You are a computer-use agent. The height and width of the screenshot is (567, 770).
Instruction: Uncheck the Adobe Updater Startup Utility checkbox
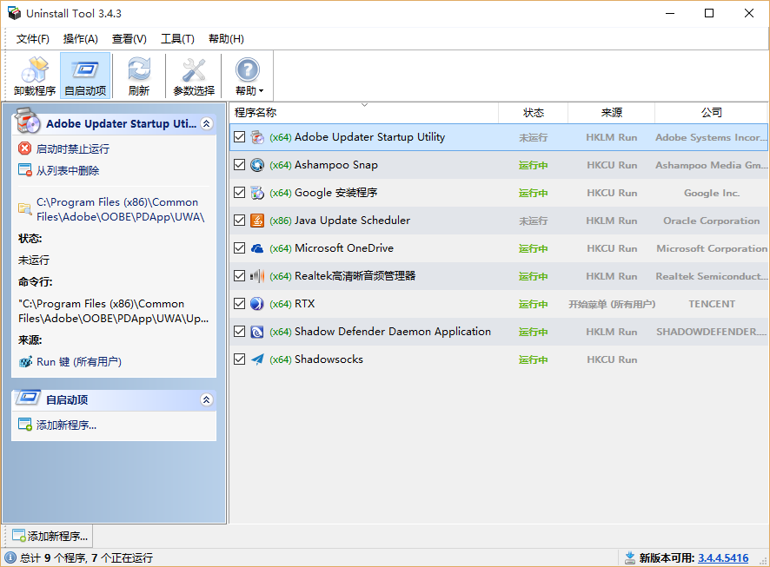(x=240, y=137)
